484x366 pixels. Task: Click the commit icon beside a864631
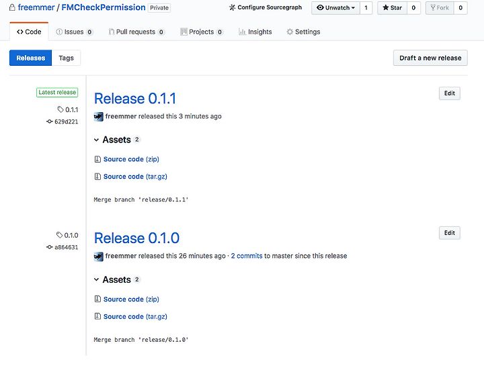(49, 247)
